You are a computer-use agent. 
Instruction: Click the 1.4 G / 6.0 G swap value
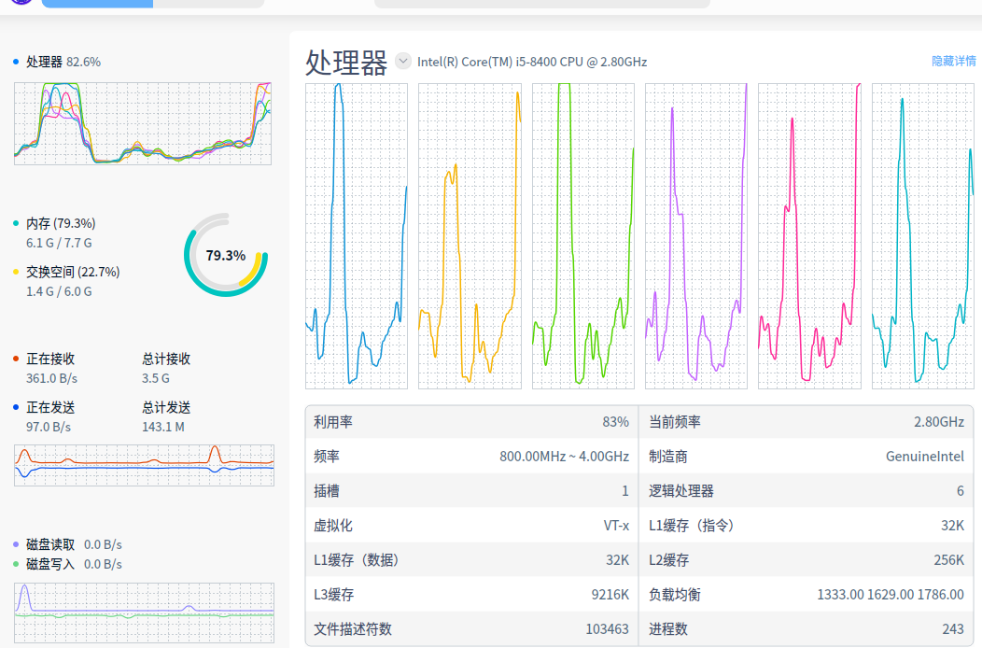59,292
